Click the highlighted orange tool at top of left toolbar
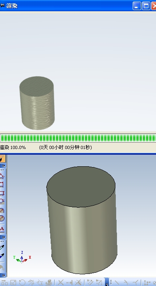The height and width of the screenshot is (286, 156). [x=2, y=159]
